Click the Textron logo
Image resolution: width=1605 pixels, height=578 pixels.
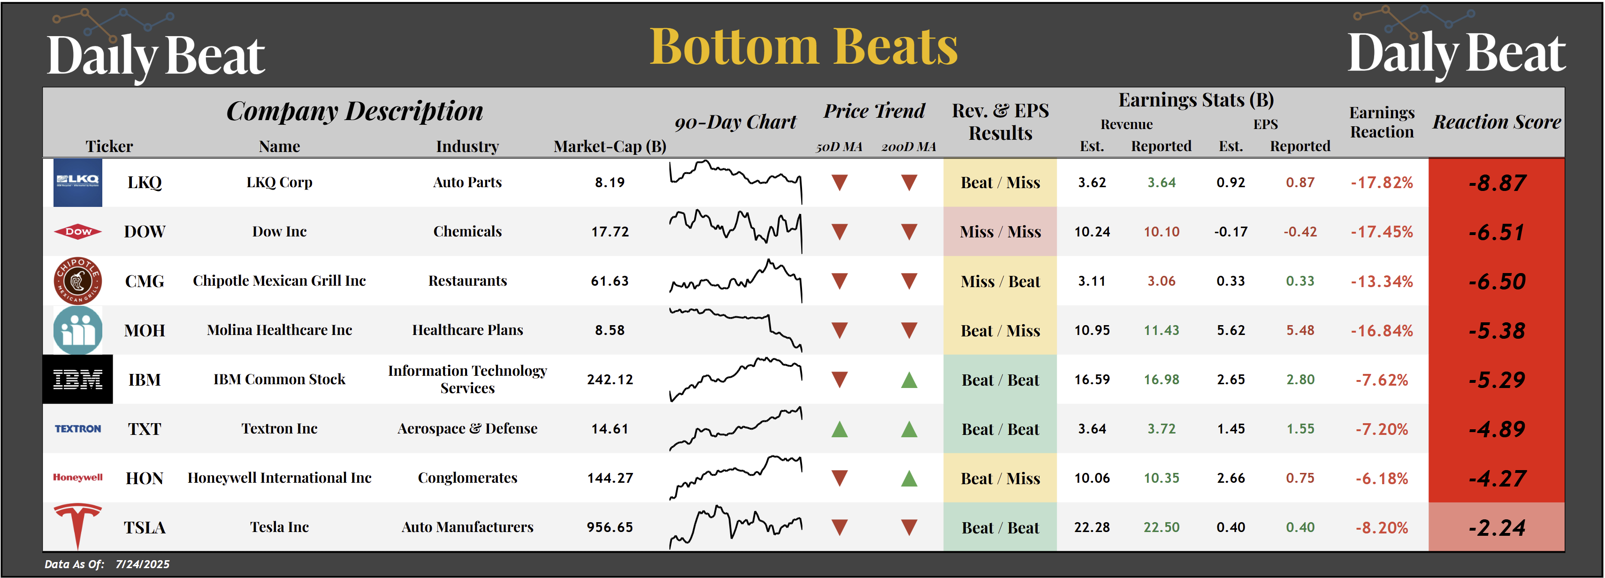[77, 428]
